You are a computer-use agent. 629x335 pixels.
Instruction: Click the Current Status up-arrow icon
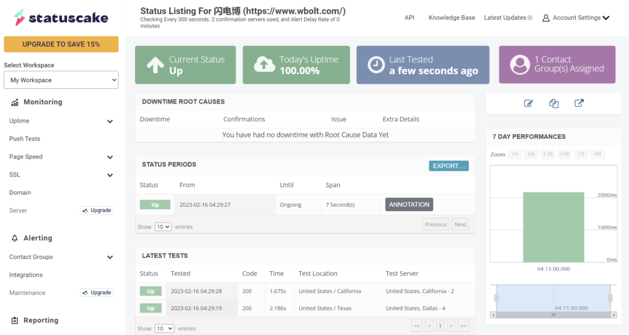tap(155, 65)
